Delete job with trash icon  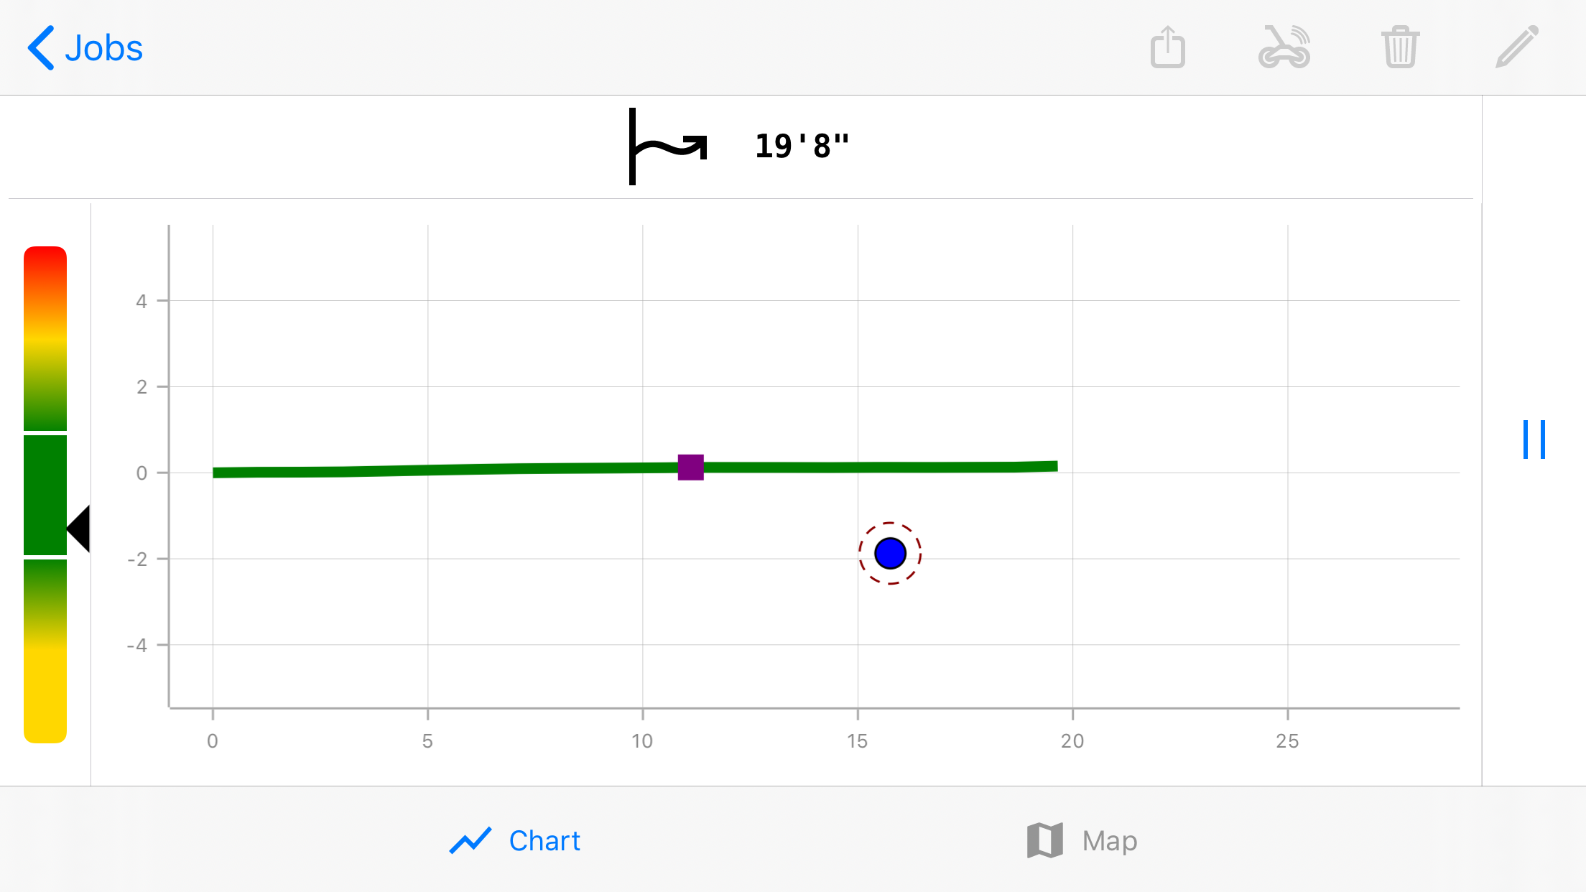click(x=1400, y=47)
